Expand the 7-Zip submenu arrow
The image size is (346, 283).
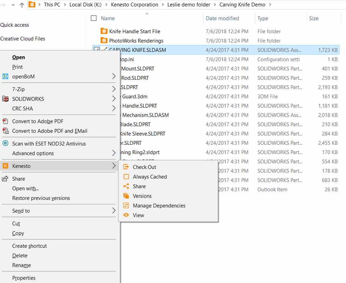tap(114, 89)
